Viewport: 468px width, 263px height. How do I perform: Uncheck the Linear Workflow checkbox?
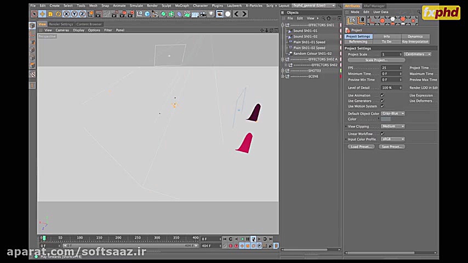tap(382, 134)
